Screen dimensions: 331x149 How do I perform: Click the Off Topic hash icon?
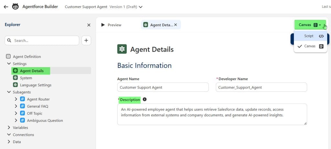22,113
